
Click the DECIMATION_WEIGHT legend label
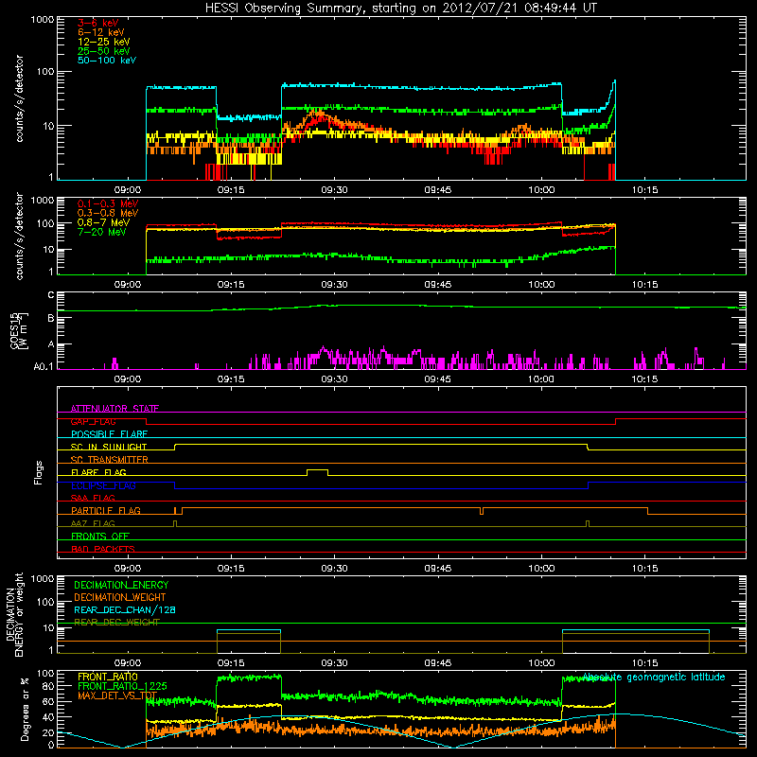(120, 597)
